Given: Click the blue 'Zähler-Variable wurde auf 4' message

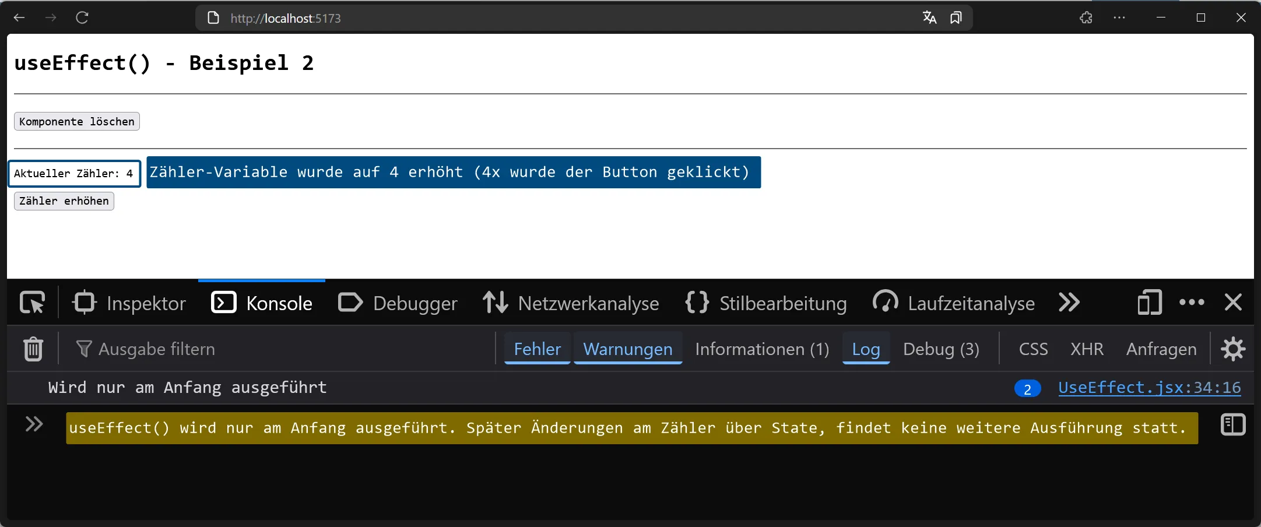Looking at the screenshot, I should (454, 173).
